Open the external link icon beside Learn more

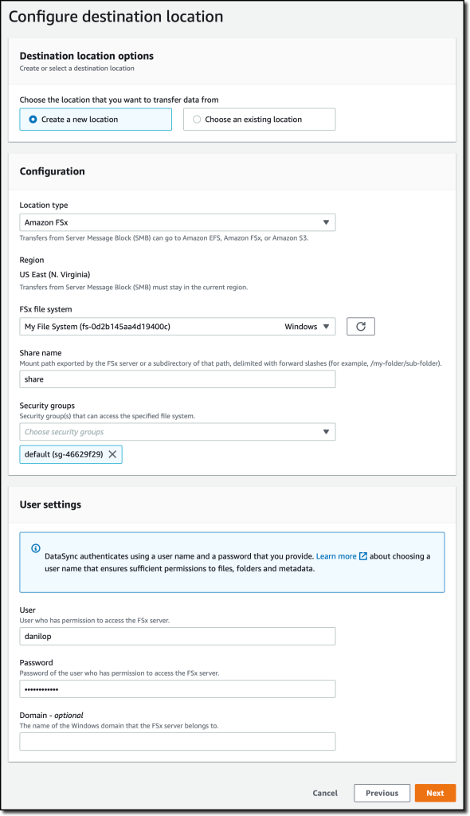(x=363, y=556)
